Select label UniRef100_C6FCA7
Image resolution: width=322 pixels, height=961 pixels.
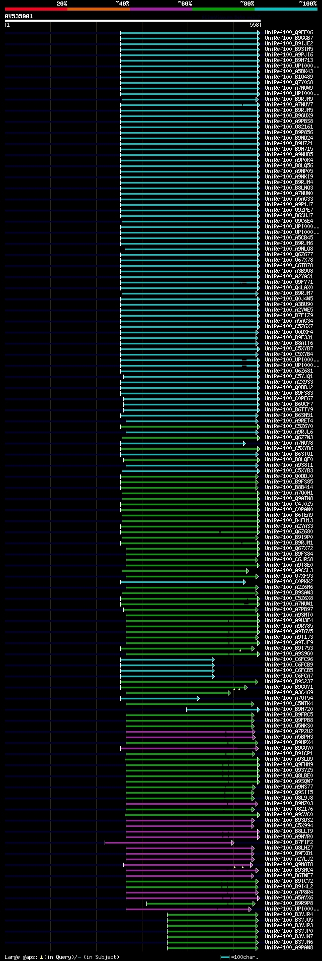pyautogui.click(x=289, y=676)
